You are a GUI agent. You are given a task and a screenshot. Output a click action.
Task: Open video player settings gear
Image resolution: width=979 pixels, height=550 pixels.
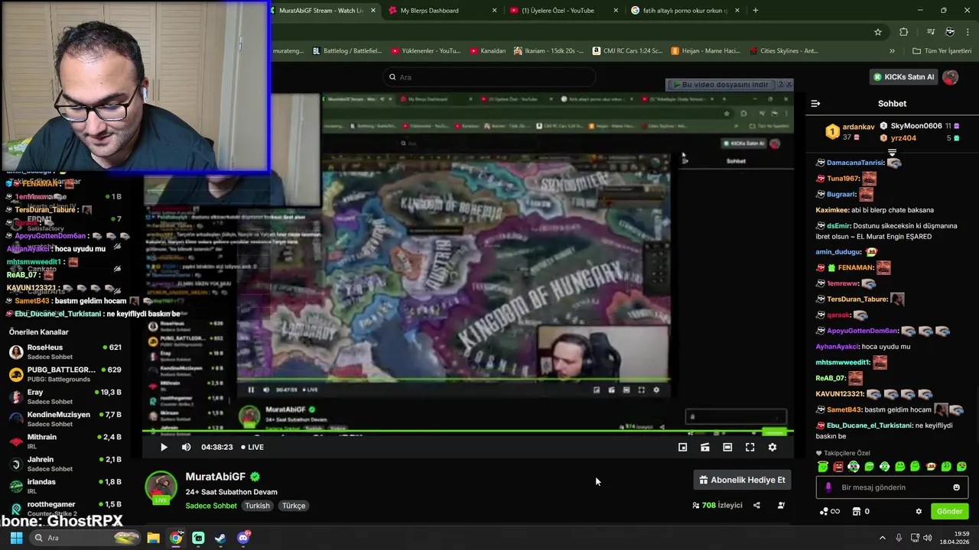pos(772,447)
